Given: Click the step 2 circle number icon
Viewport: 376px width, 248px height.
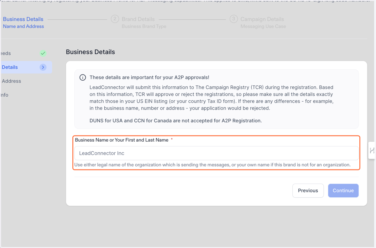Looking at the screenshot, I should [x=115, y=19].
